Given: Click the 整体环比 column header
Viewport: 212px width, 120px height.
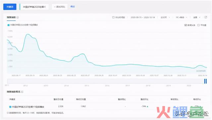Looking at the screenshot, I should 144,99.
